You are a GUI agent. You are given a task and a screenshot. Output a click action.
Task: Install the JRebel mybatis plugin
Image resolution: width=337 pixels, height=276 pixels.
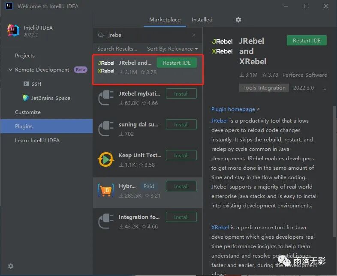(181, 94)
